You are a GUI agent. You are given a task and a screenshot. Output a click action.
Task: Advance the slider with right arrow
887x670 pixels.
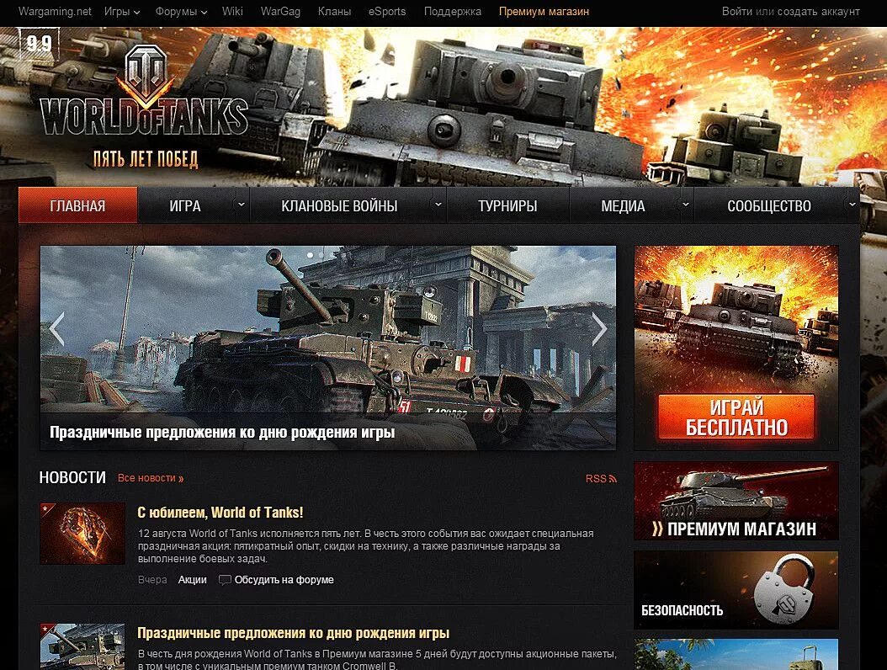[599, 329]
